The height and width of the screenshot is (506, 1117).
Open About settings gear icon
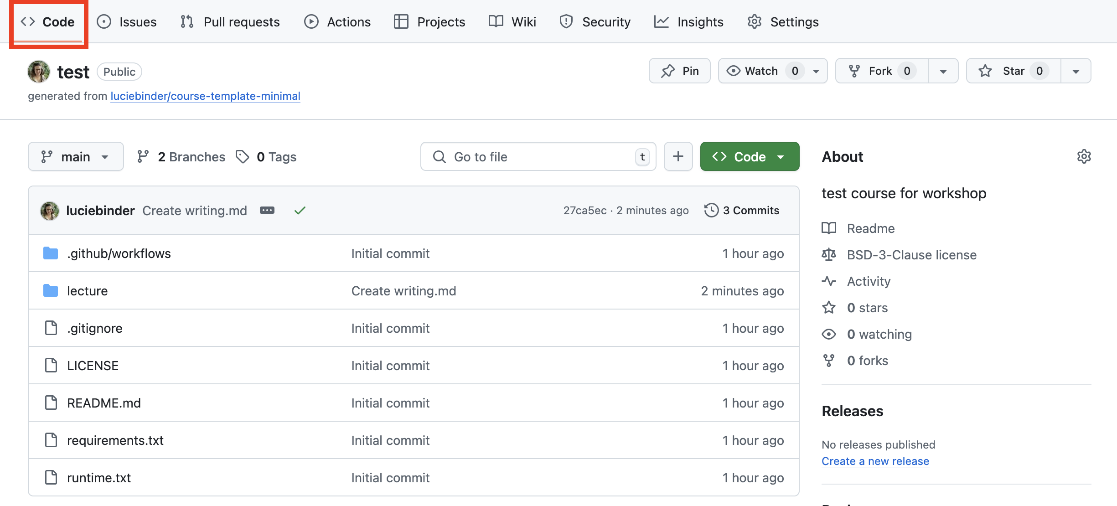[1084, 156]
